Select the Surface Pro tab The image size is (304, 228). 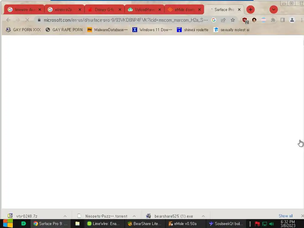pos(224,9)
